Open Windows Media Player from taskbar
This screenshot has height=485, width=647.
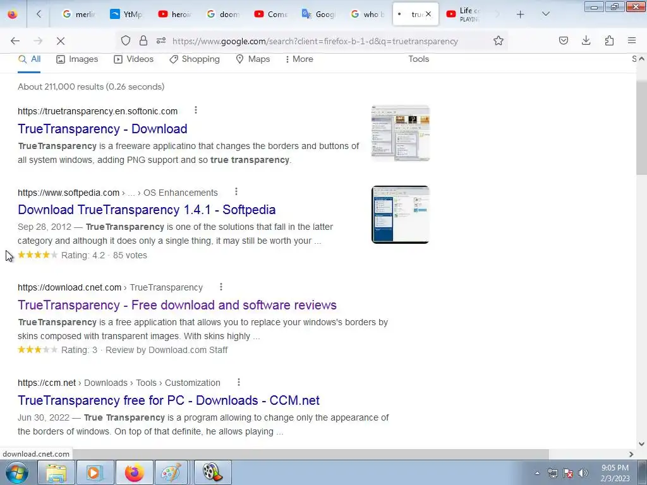click(95, 472)
